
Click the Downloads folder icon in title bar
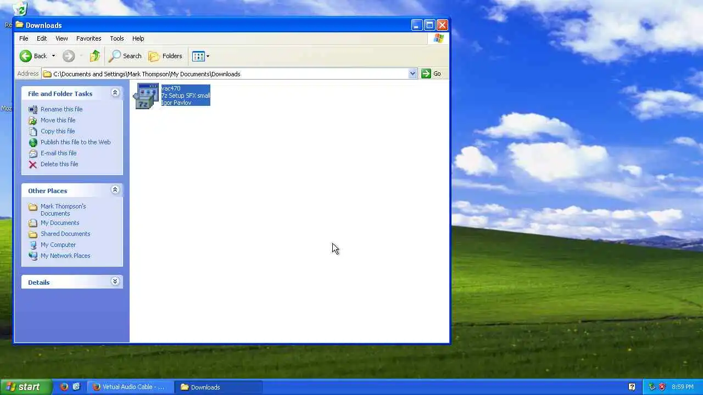click(20, 25)
